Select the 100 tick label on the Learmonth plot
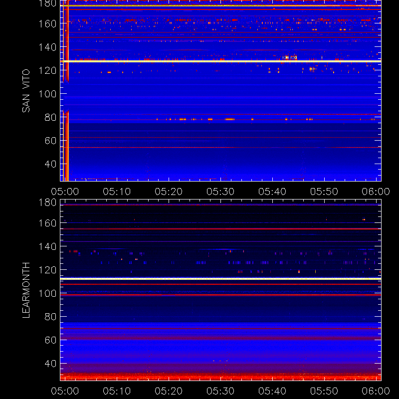This screenshot has height=399, width=399. coord(47,293)
